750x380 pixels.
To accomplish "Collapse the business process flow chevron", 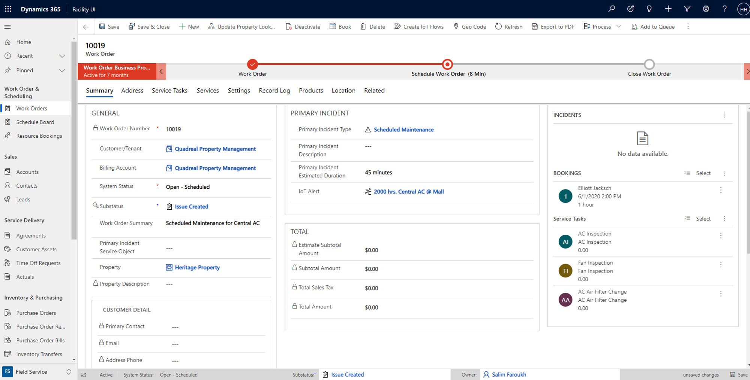I will point(161,71).
